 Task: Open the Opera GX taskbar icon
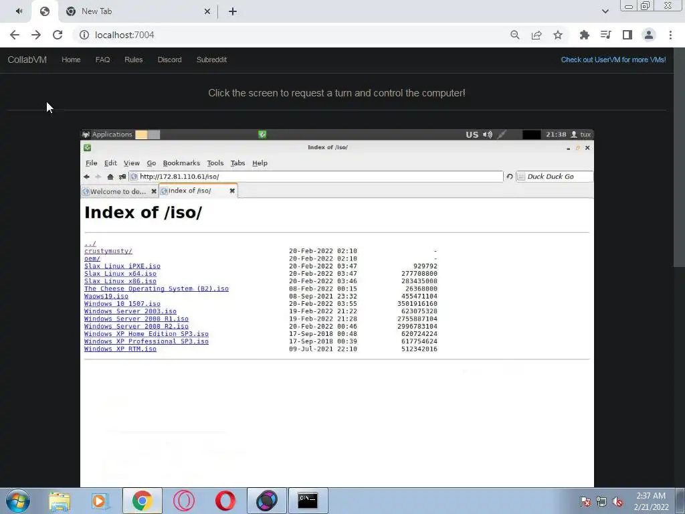point(184,501)
